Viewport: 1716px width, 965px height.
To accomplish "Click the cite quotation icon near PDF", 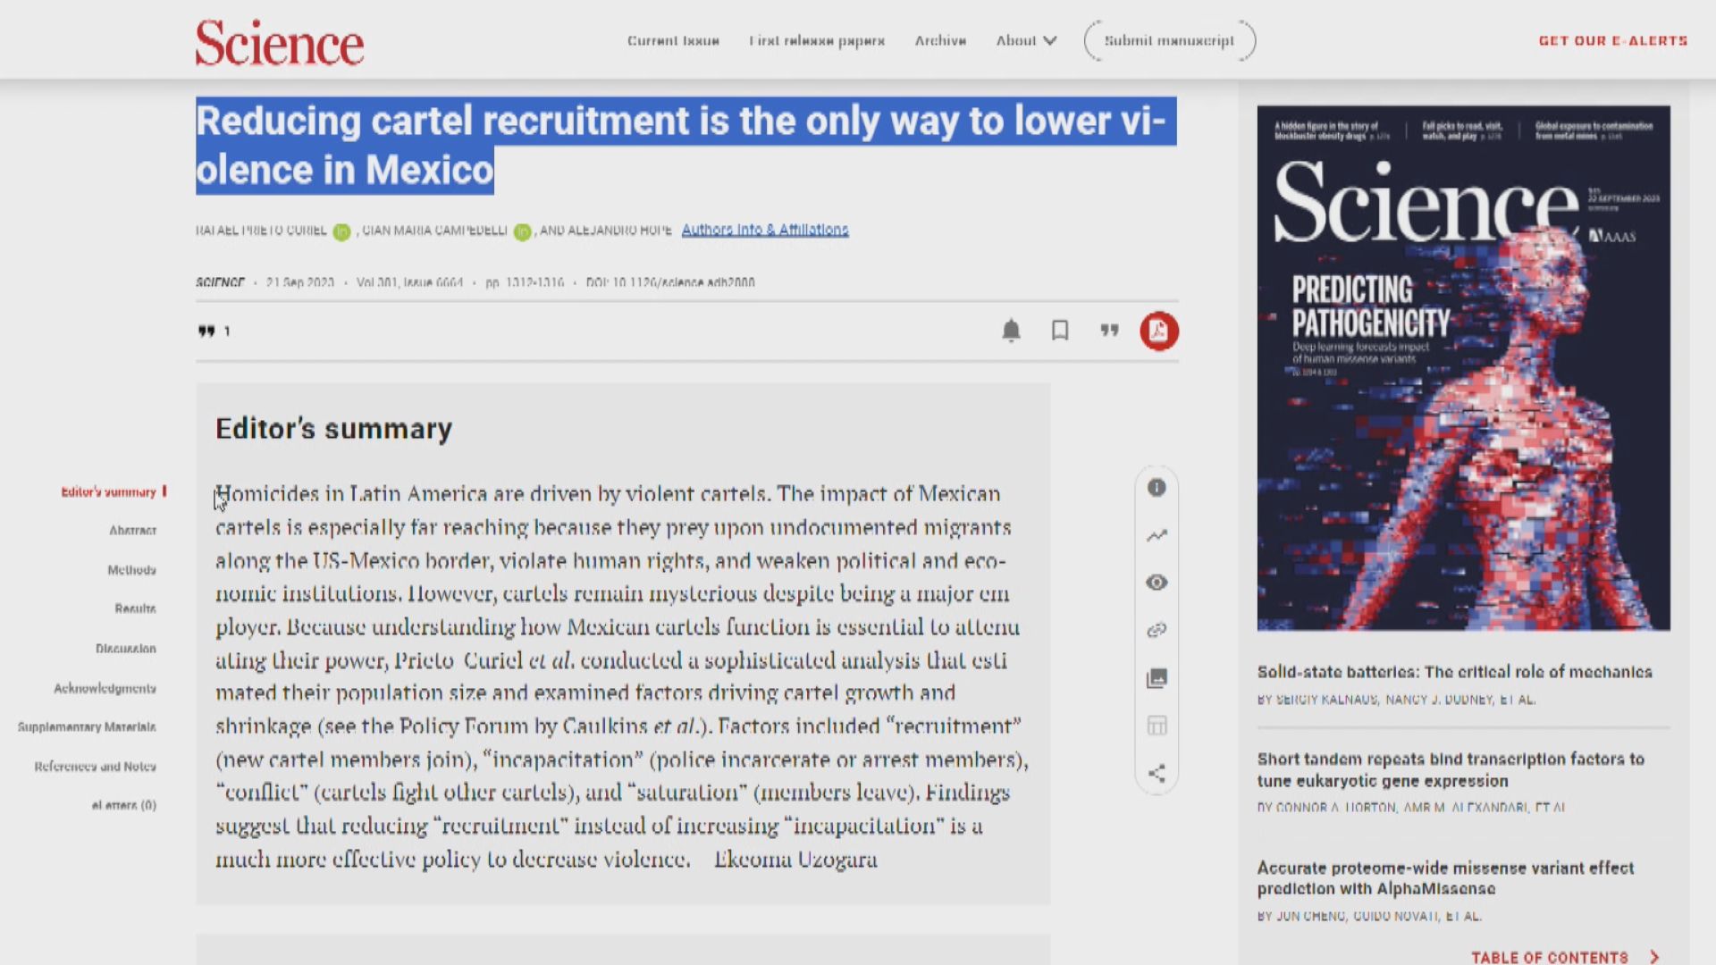I will (1109, 331).
